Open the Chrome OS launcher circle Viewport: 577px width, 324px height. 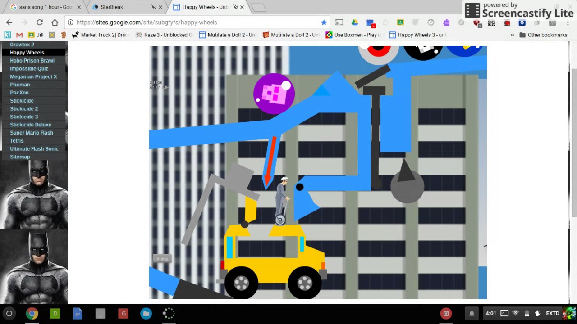[x=9, y=313]
